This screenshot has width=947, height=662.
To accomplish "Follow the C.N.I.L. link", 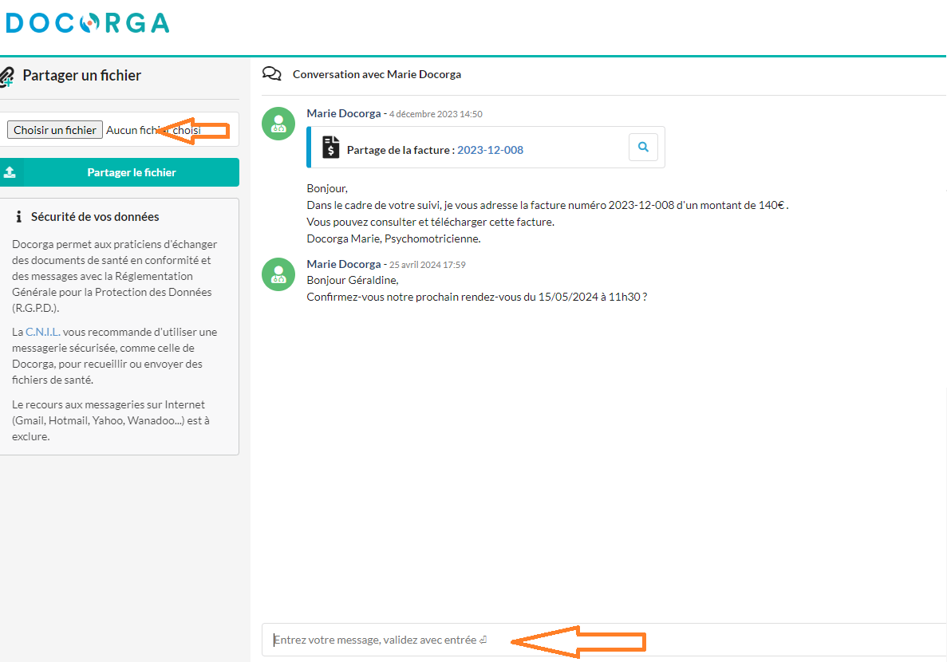I will click(x=43, y=332).
